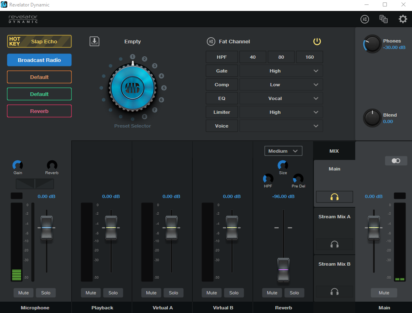This screenshot has height=313, width=412.
Task: Select preset slot 5 on dial
Action: (x=164, y=87)
